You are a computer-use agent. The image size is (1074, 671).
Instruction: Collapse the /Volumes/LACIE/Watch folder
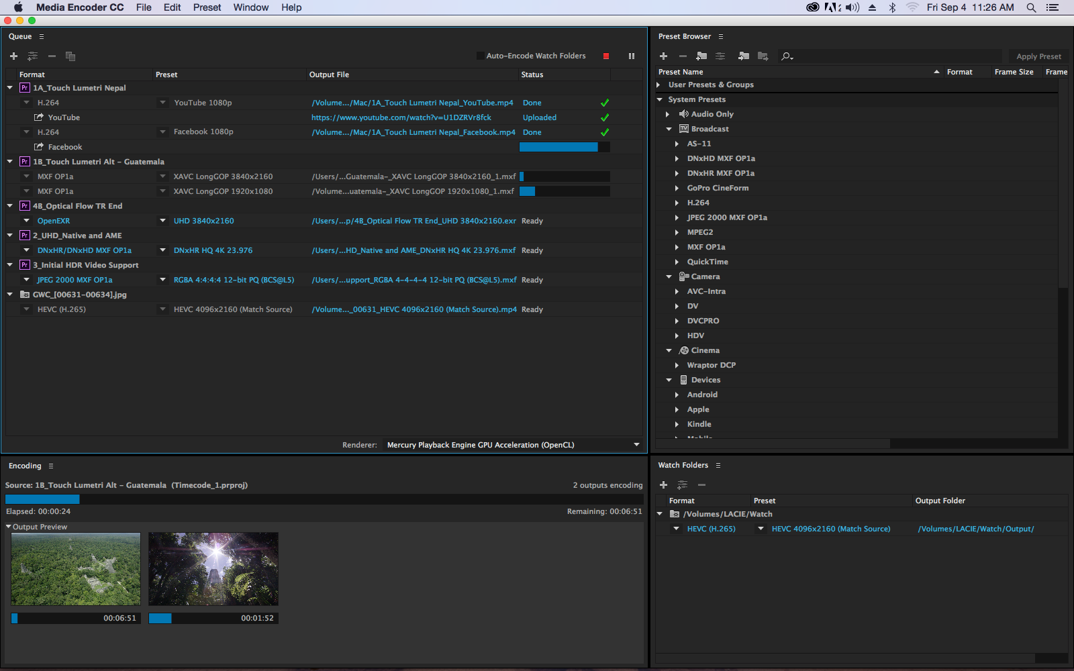pos(659,514)
